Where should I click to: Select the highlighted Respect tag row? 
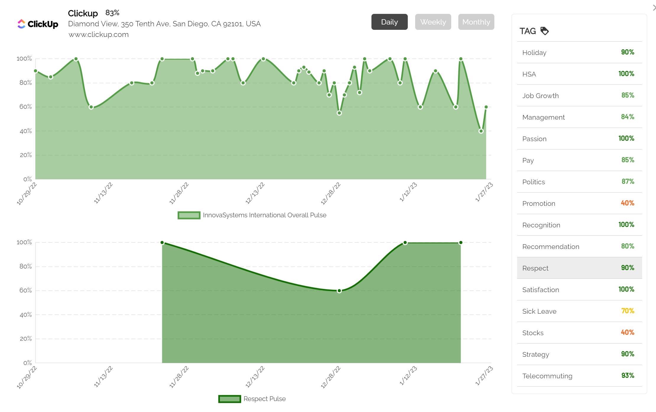[x=579, y=268]
